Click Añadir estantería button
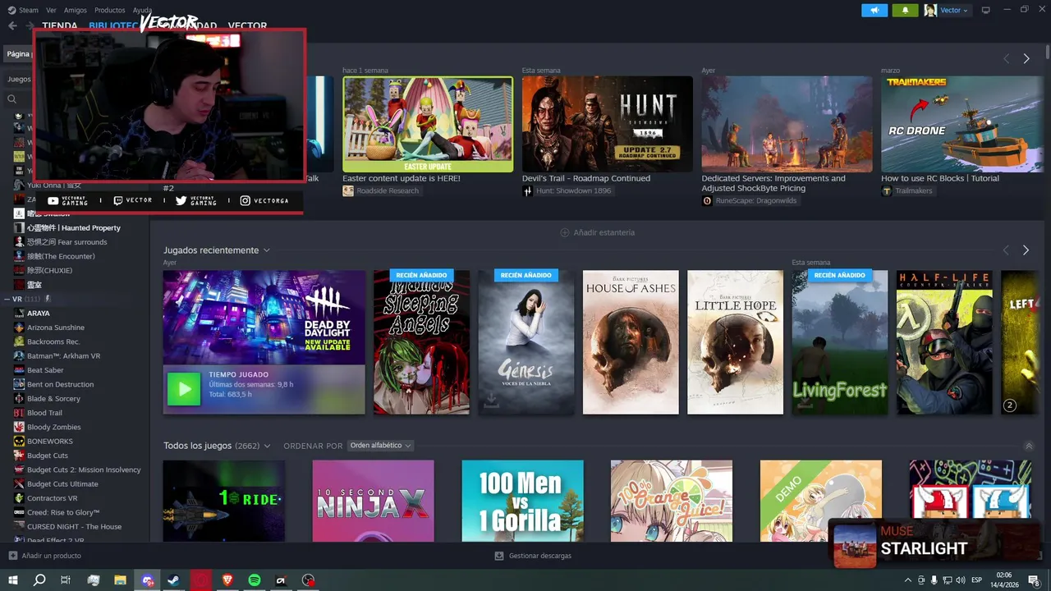1051x591 pixels. click(x=598, y=232)
